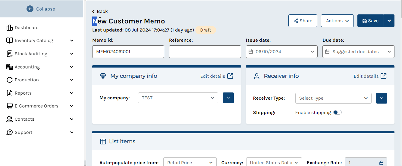Click the Inventory Catalog book icon
Screen dimensions: 402x166
coord(10,41)
